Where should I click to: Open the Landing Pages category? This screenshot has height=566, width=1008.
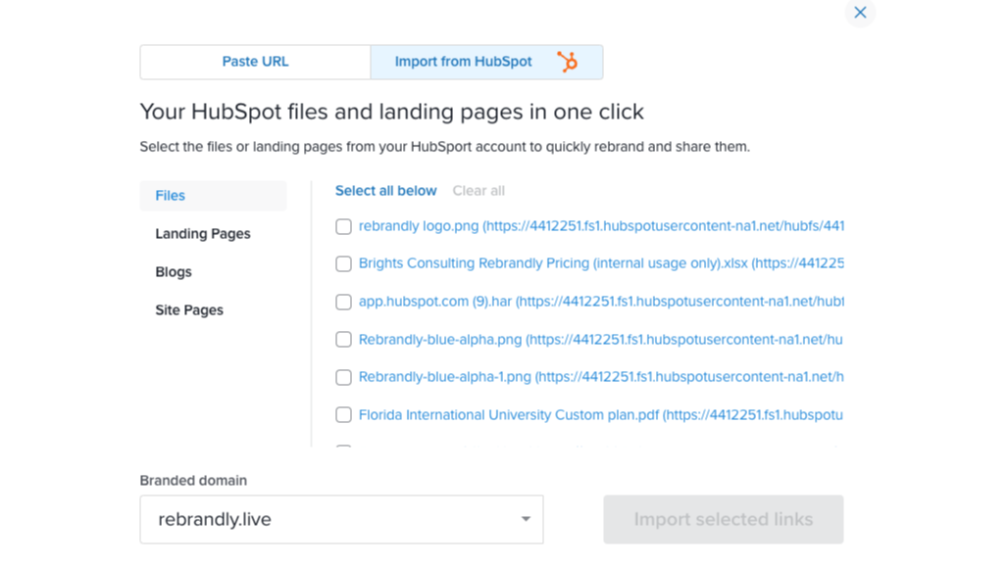tap(203, 234)
